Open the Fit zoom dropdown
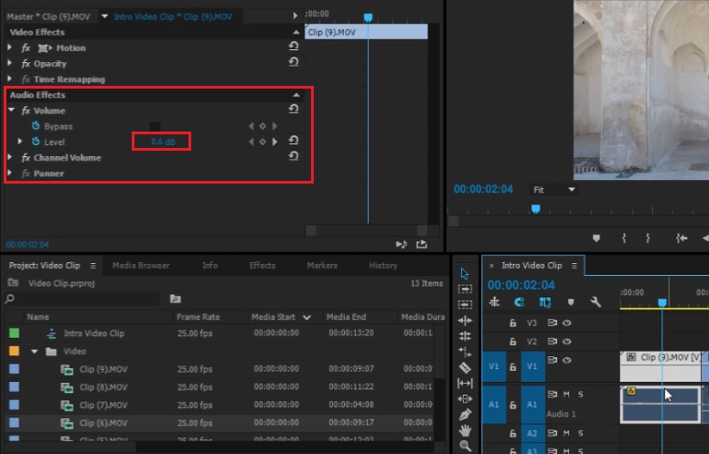 coord(553,189)
